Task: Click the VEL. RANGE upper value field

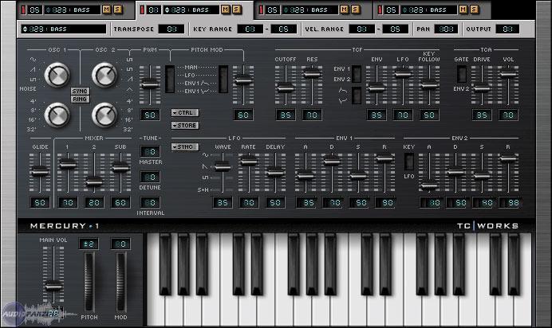Action: tap(396, 29)
